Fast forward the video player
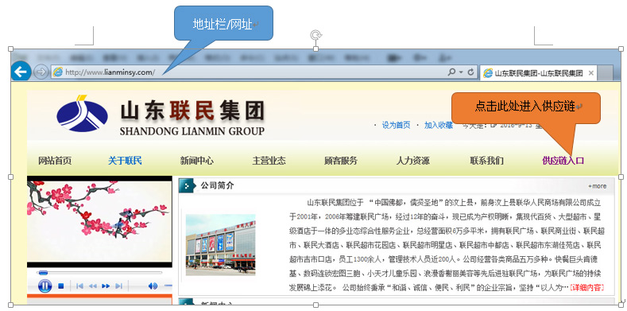 106,286
